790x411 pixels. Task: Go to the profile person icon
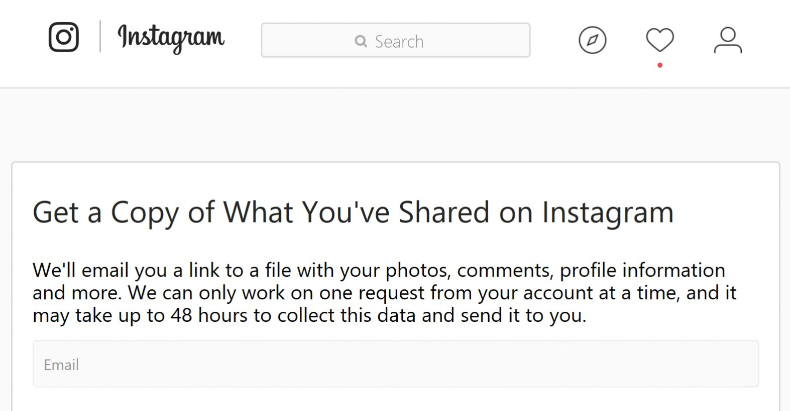(728, 40)
